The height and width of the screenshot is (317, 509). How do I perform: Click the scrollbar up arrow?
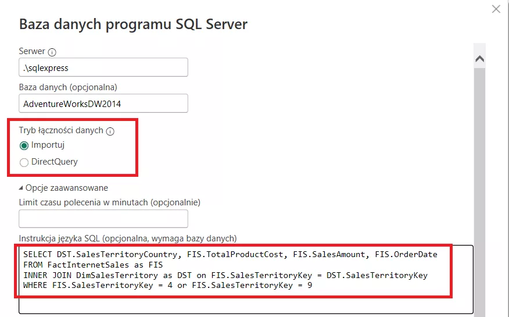[x=479, y=59]
